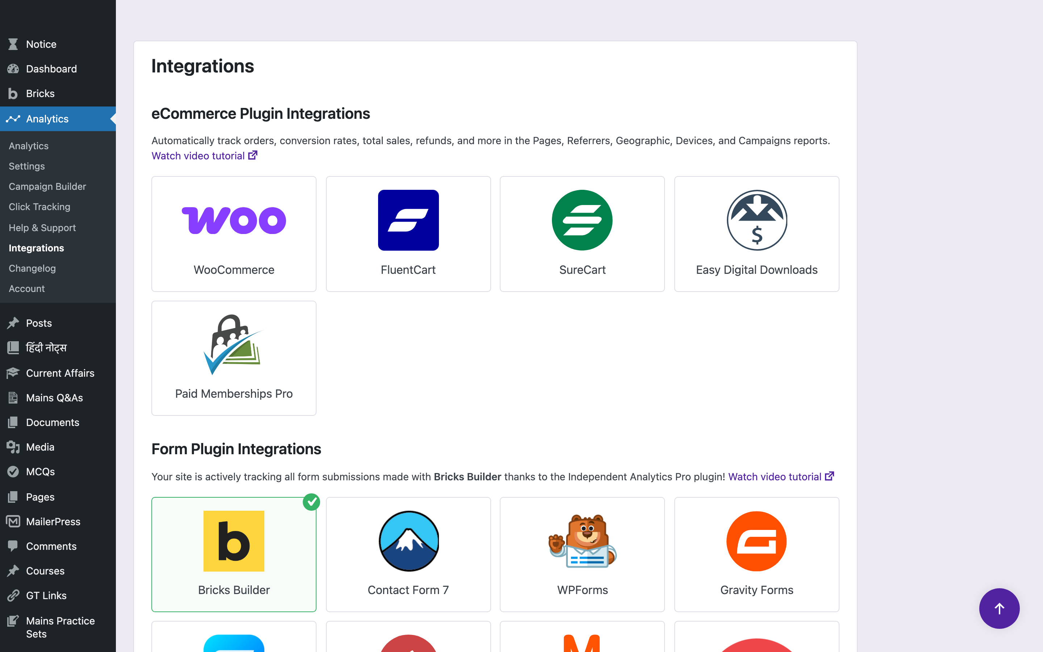Screen dimensions: 1043x652
Task: Click the Notice hourglass icon
Action: coord(13,44)
